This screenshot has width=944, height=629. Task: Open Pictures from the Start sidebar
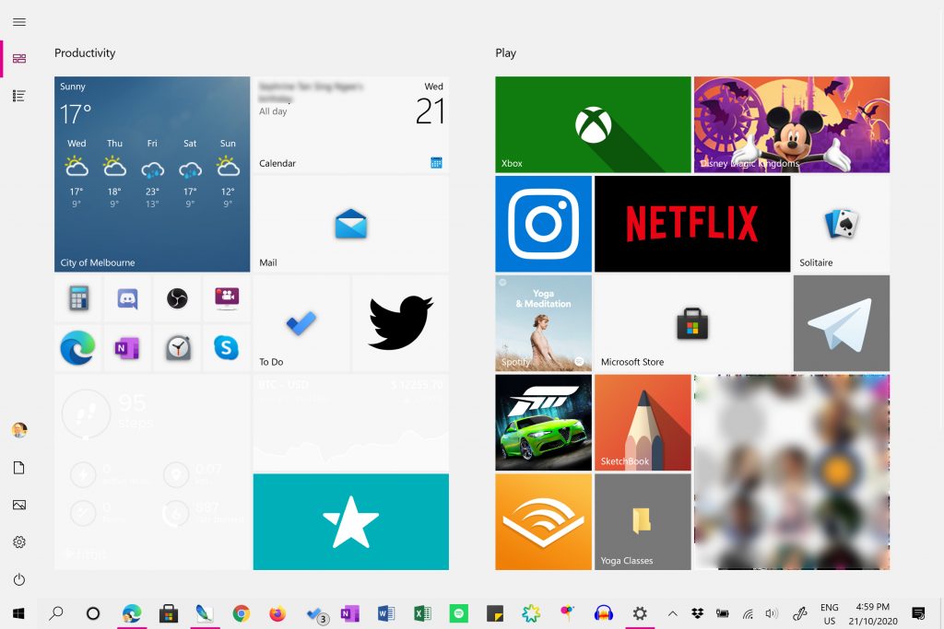pyautogui.click(x=19, y=505)
